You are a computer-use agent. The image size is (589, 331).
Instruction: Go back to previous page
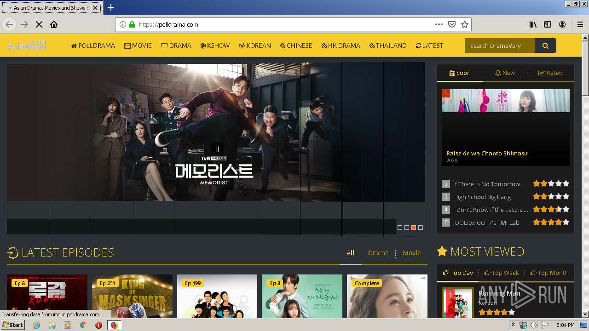click(9, 24)
